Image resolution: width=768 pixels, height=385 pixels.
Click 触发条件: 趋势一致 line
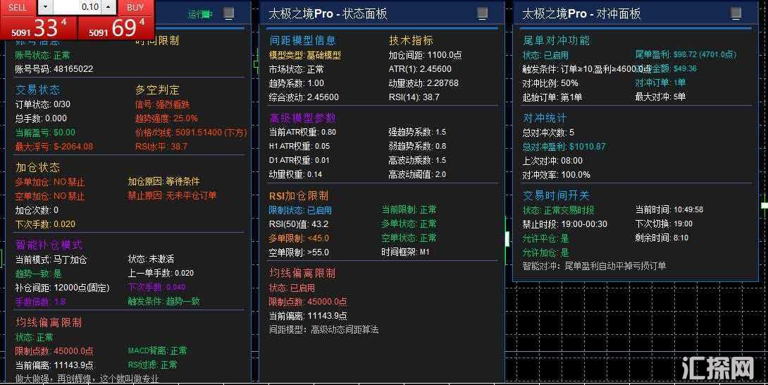pyautogui.click(x=163, y=301)
